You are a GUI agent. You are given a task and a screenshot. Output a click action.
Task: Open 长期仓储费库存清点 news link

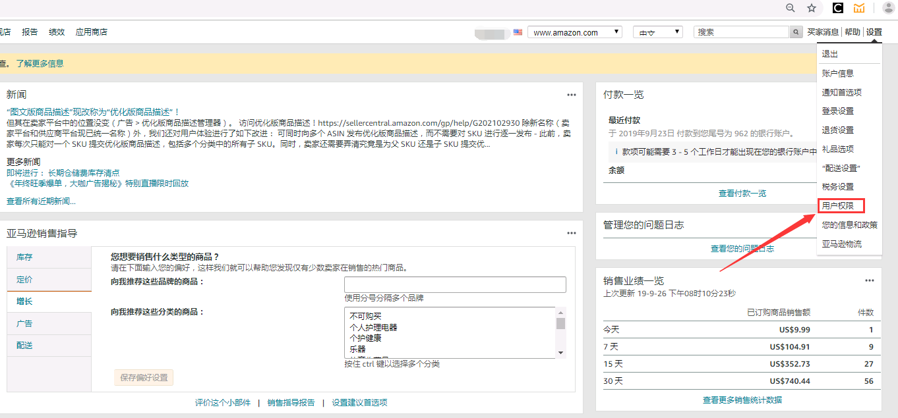point(84,172)
